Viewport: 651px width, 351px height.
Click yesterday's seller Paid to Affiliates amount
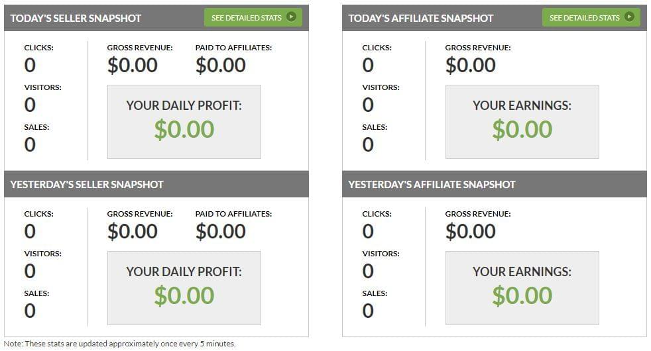tap(221, 231)
